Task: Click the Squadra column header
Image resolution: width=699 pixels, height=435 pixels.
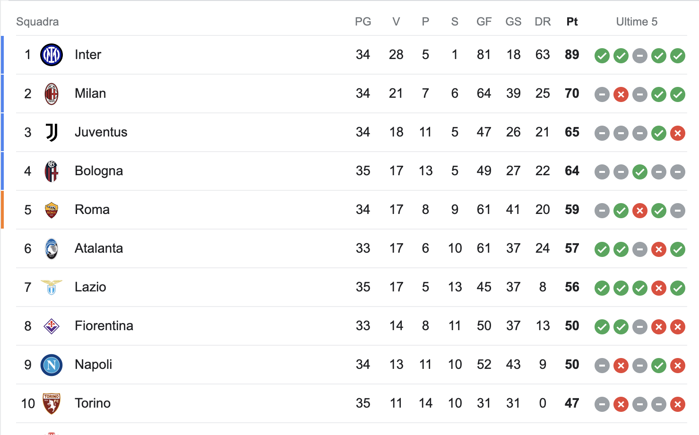Action: 37,22
